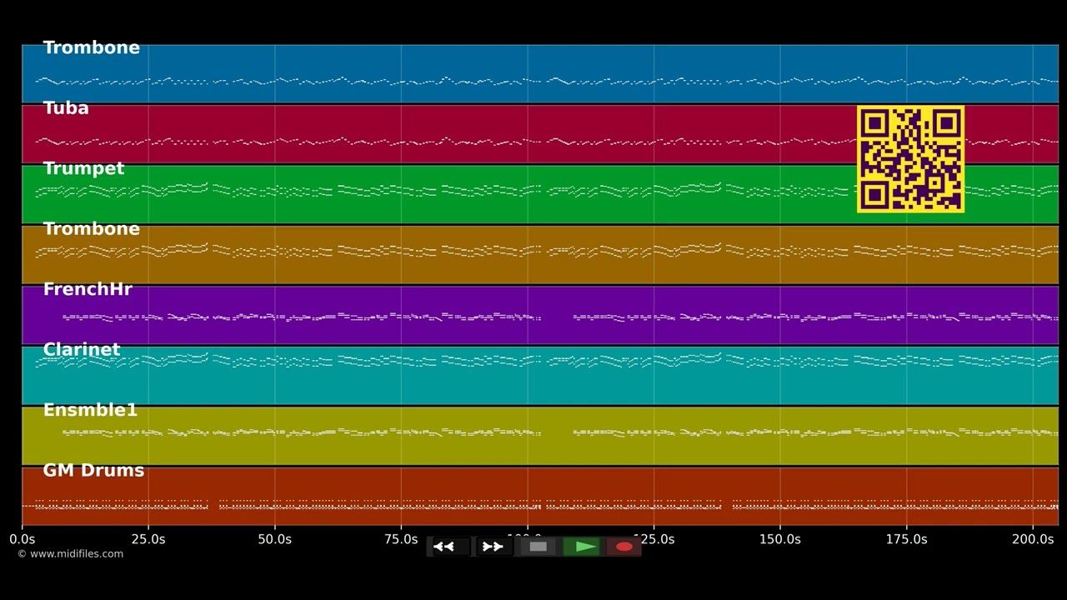This screenshot has width=1067, height=600.
Task: Select the GM Drums track label
Action: (x=93, y=471)
